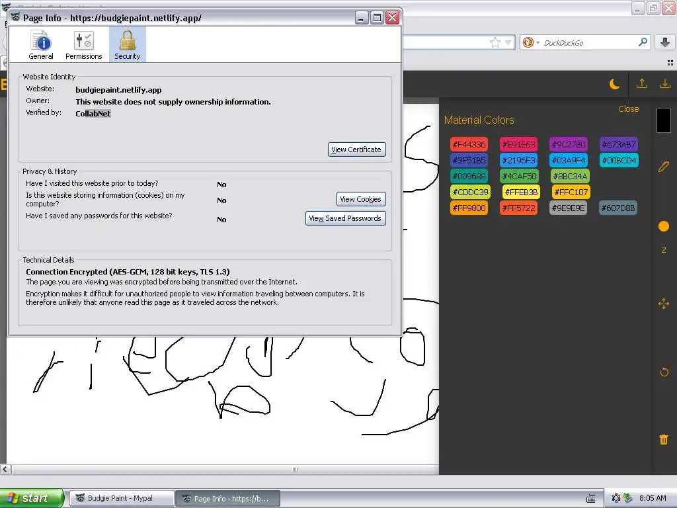
Task: Pick the #3F51B5 indigo swatch
Action: (x=469, y=160)
